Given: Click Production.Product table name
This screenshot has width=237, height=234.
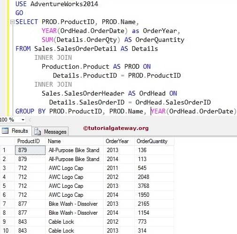Looking at the screenshot, I should [x=76, y=66].
